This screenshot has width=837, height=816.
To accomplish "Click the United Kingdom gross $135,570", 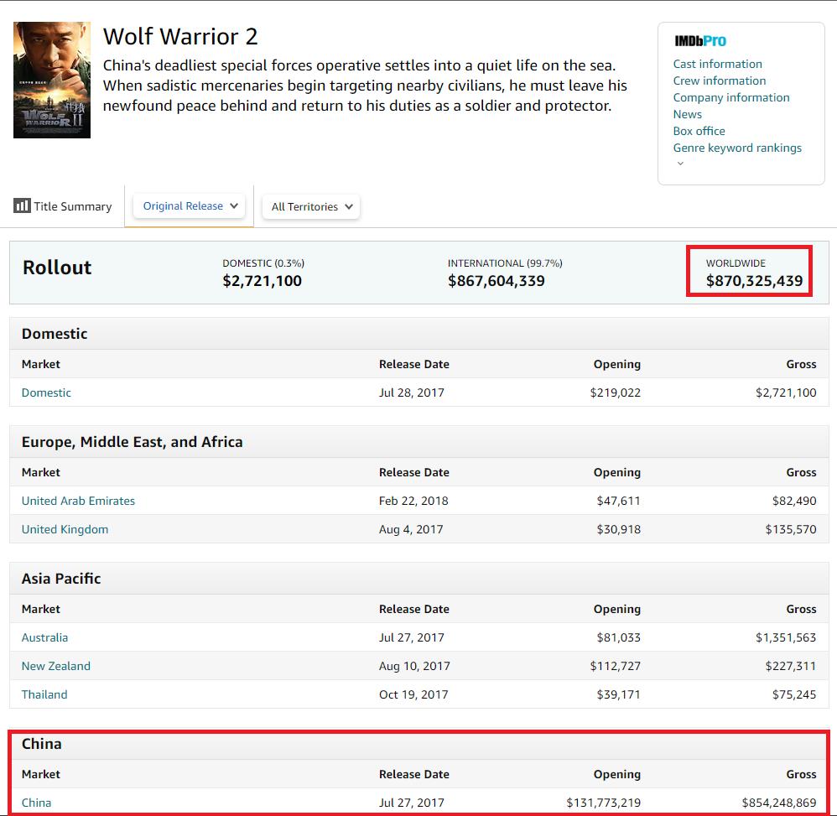I will click(x=791, y=529).
